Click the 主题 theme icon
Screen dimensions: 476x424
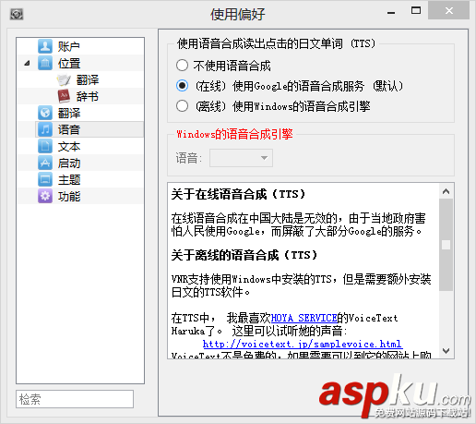point(45,179)
